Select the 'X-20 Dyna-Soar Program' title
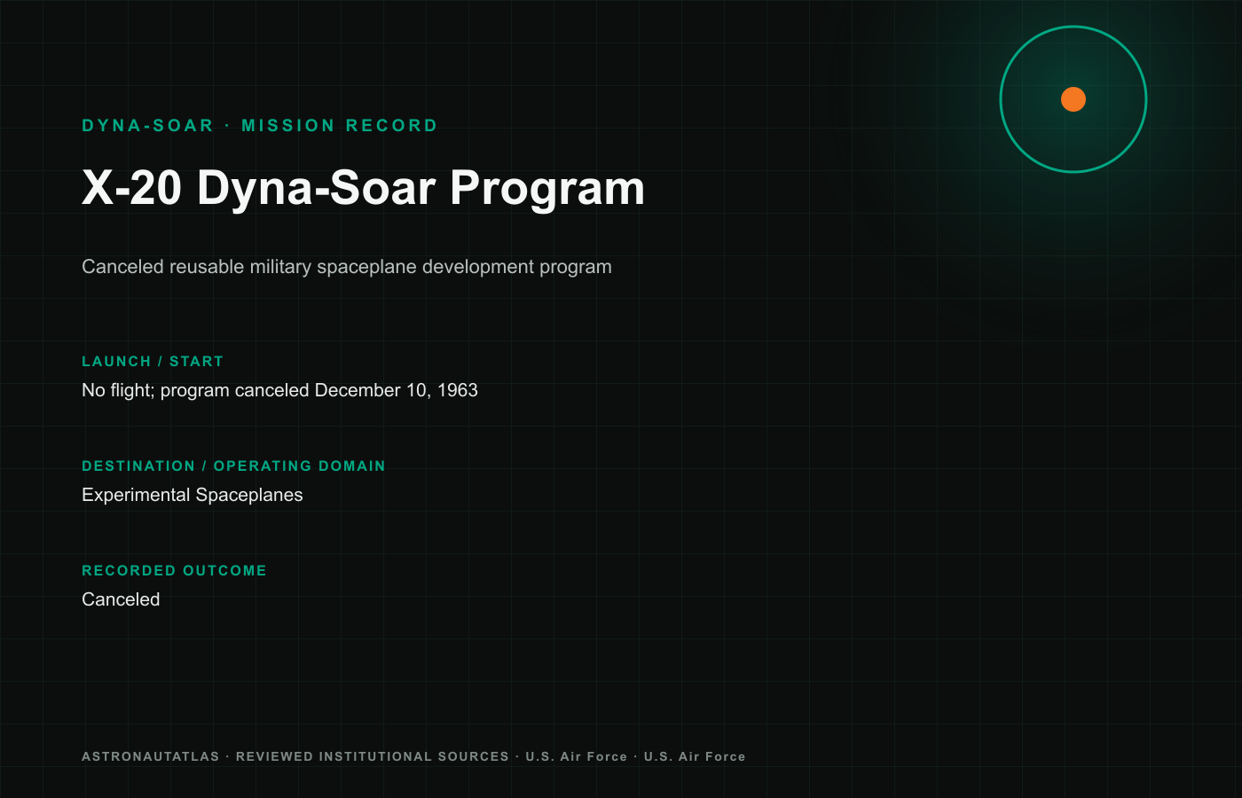 (364, 188)
